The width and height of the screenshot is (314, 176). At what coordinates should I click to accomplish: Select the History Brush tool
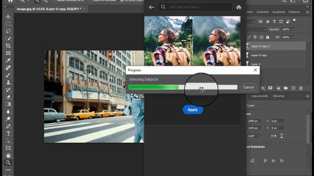tap(8, 89)
